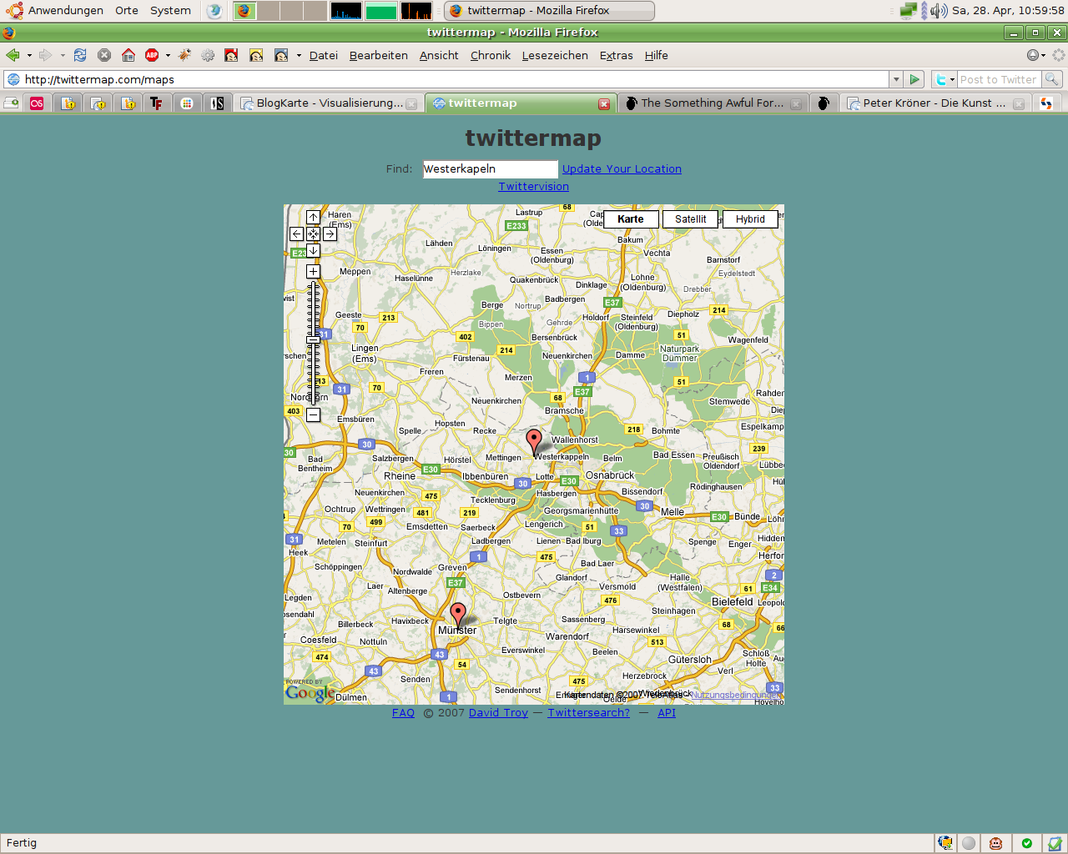
Task: Open the Lesezeichen menu
Action: coord(555,55)
